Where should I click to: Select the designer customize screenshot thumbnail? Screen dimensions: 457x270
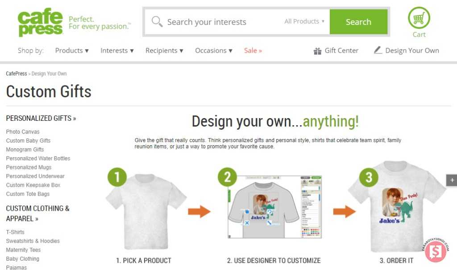[x=274, y=207]
